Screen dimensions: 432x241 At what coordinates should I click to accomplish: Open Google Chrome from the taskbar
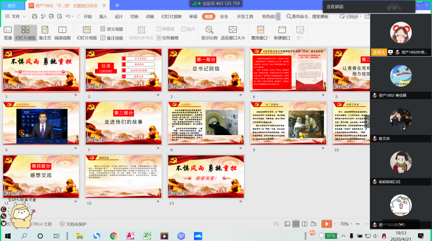point(114,236)
